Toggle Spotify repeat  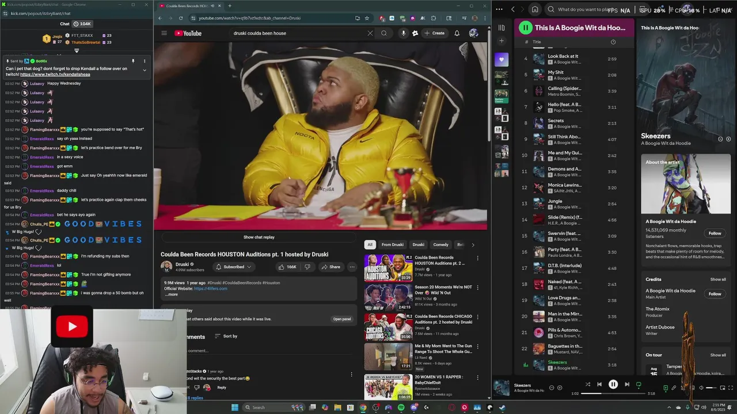pyautogui.click(x=639, y=384)
